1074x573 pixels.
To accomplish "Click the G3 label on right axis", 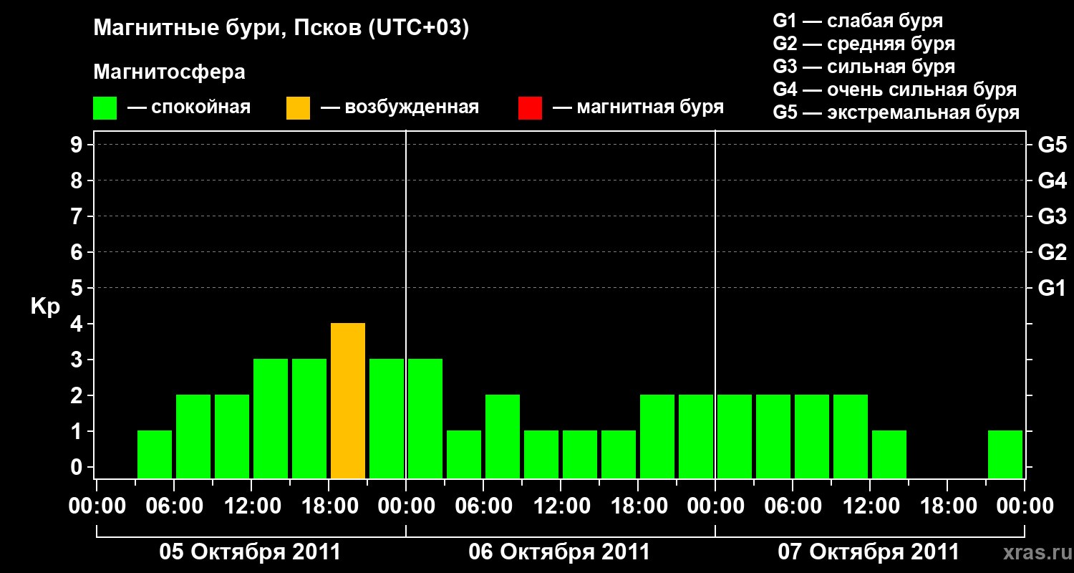I will (x=1052, y=216).
